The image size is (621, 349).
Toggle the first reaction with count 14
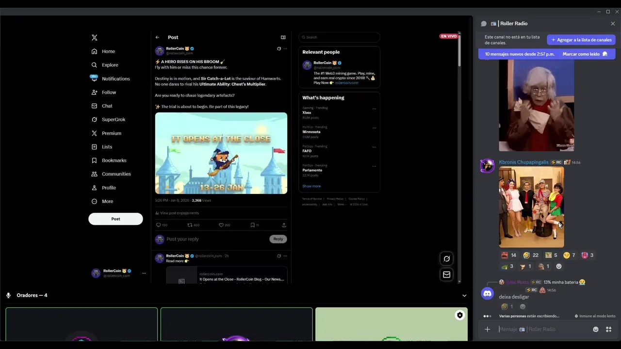(x=508, y=255)
